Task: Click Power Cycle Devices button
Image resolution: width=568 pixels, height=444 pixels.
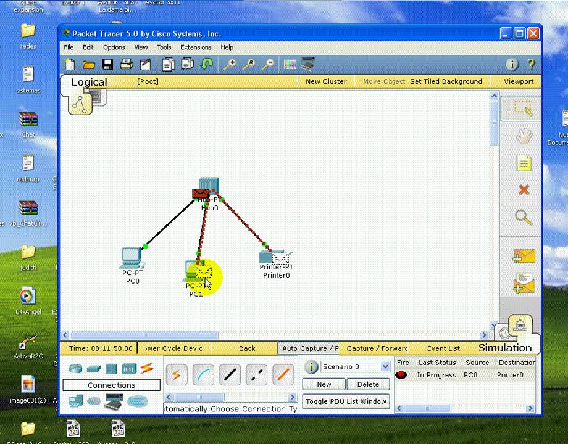Action: point(174,348)
